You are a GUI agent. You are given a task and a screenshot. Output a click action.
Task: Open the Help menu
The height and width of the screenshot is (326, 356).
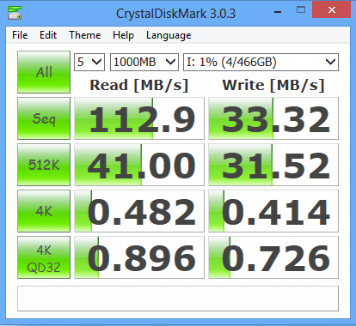click(x=123, y=35)
